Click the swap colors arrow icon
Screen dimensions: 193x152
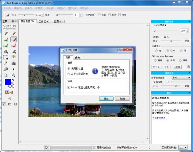(x=13, y=80)
